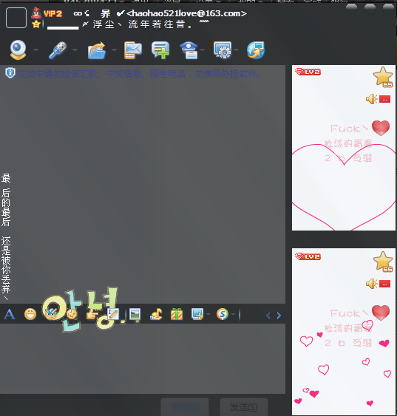Expand the video call dropdown arrow

click(35, 50)
